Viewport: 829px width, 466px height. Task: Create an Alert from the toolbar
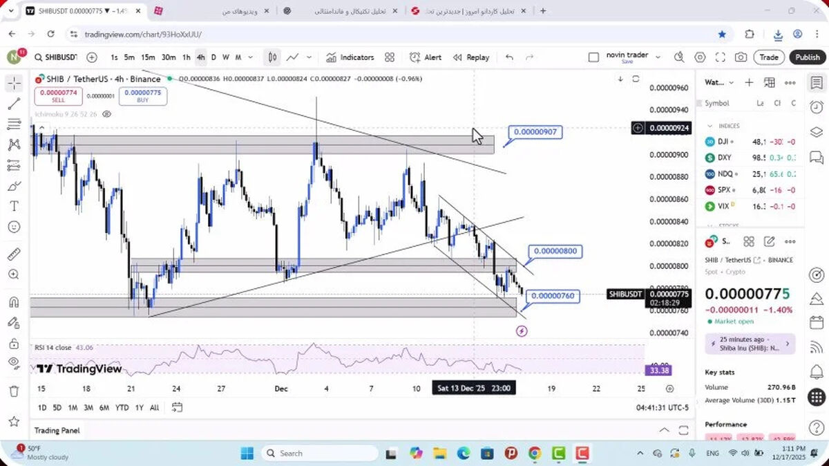point(426,57)
